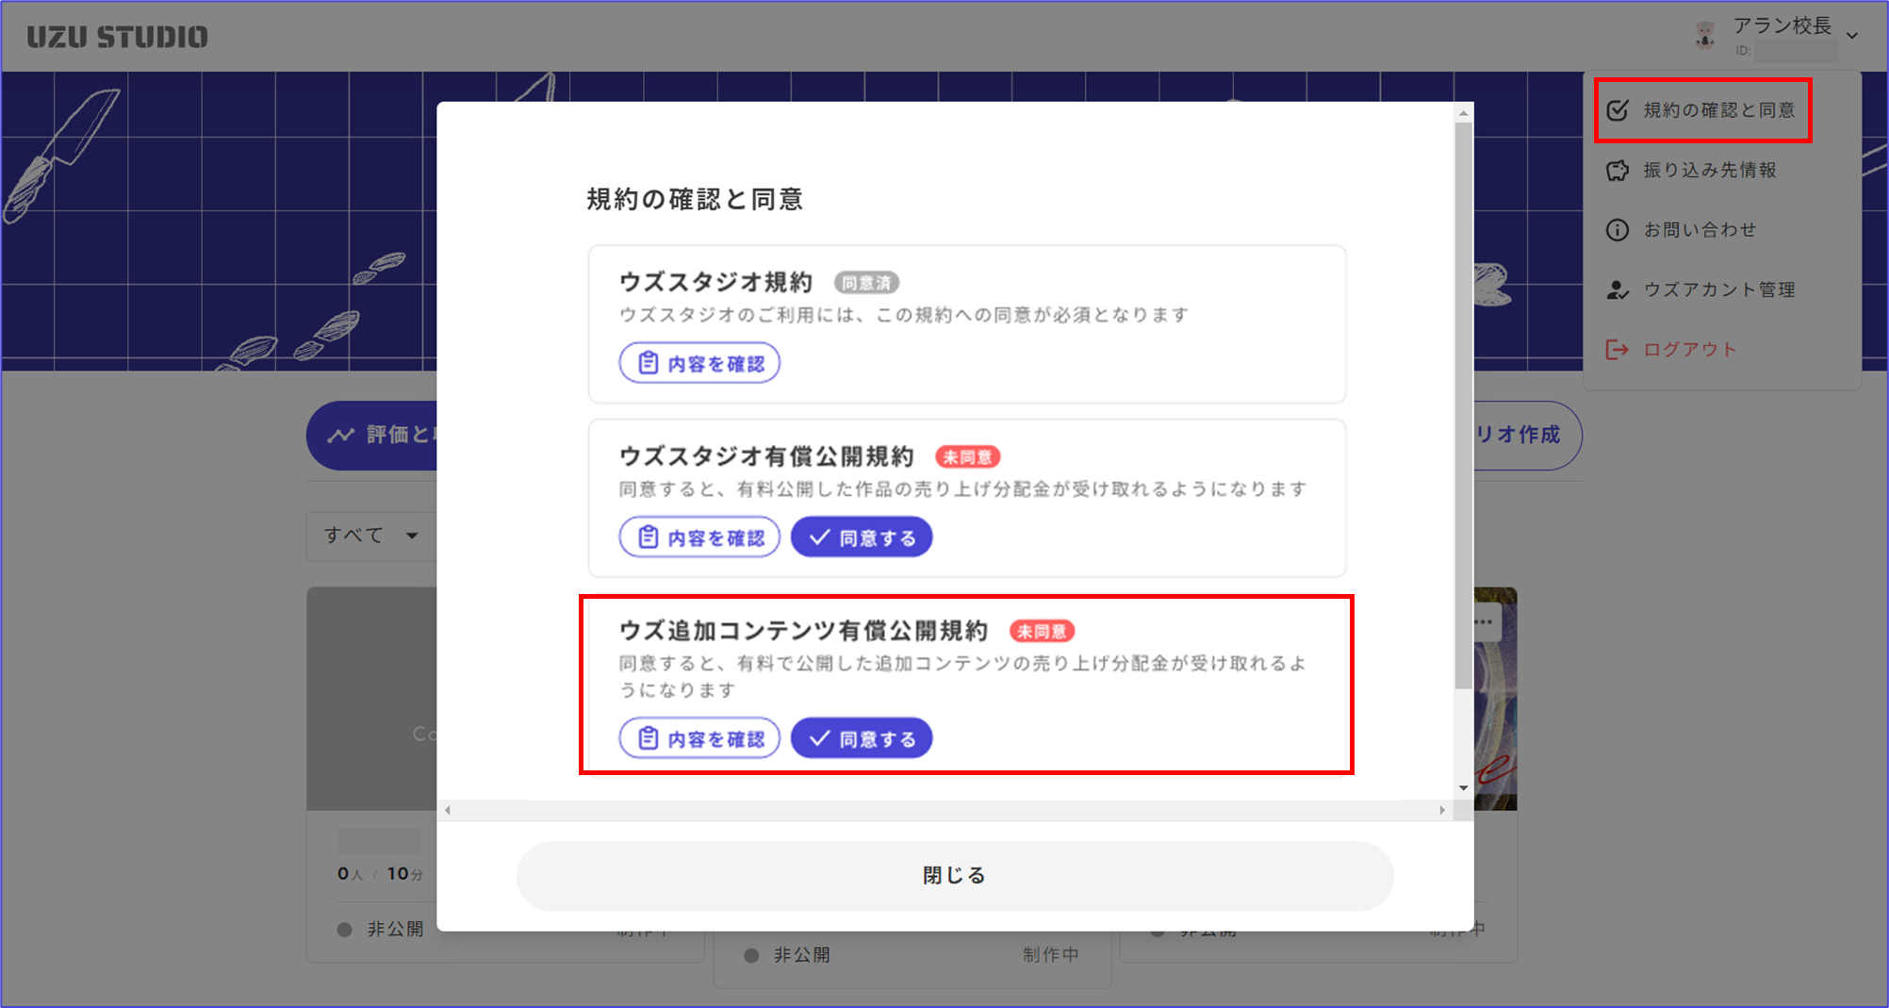1889x1008 pixels.
Task: Click the 評価 chart icon button
Action: click(x=341, y=435)
